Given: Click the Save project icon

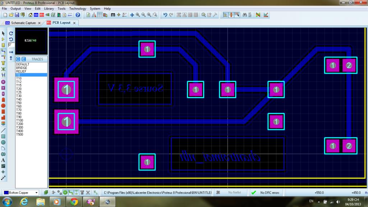Looking at the screenshot, I should tap(17, 15).
